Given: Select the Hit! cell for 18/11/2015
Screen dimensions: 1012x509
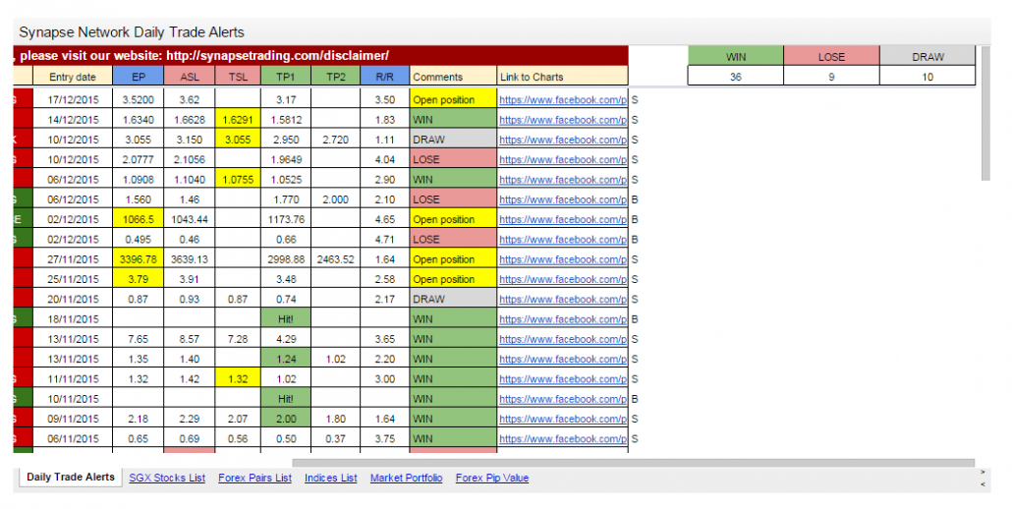Looking at the screenshot, I should pyautogui.click(x=286, y=319).
